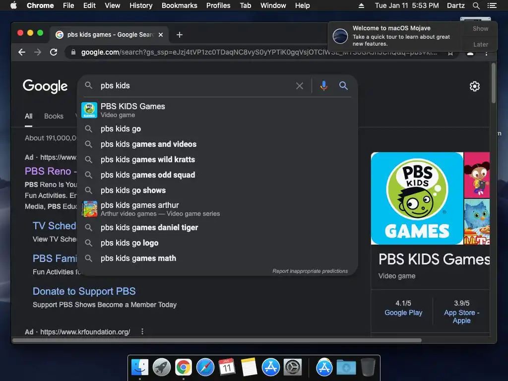This screenshot has width=508, height=381.
Task: Click the Google logo
Action: pos(45,86)
